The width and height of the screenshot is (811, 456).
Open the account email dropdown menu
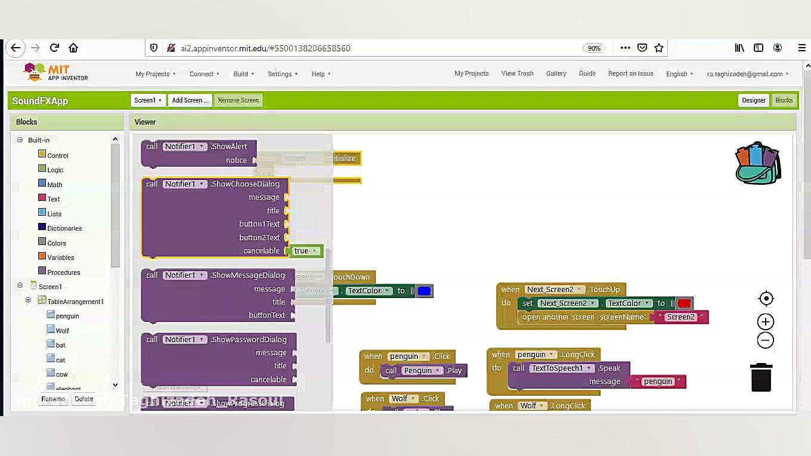(x=748, y=74)
